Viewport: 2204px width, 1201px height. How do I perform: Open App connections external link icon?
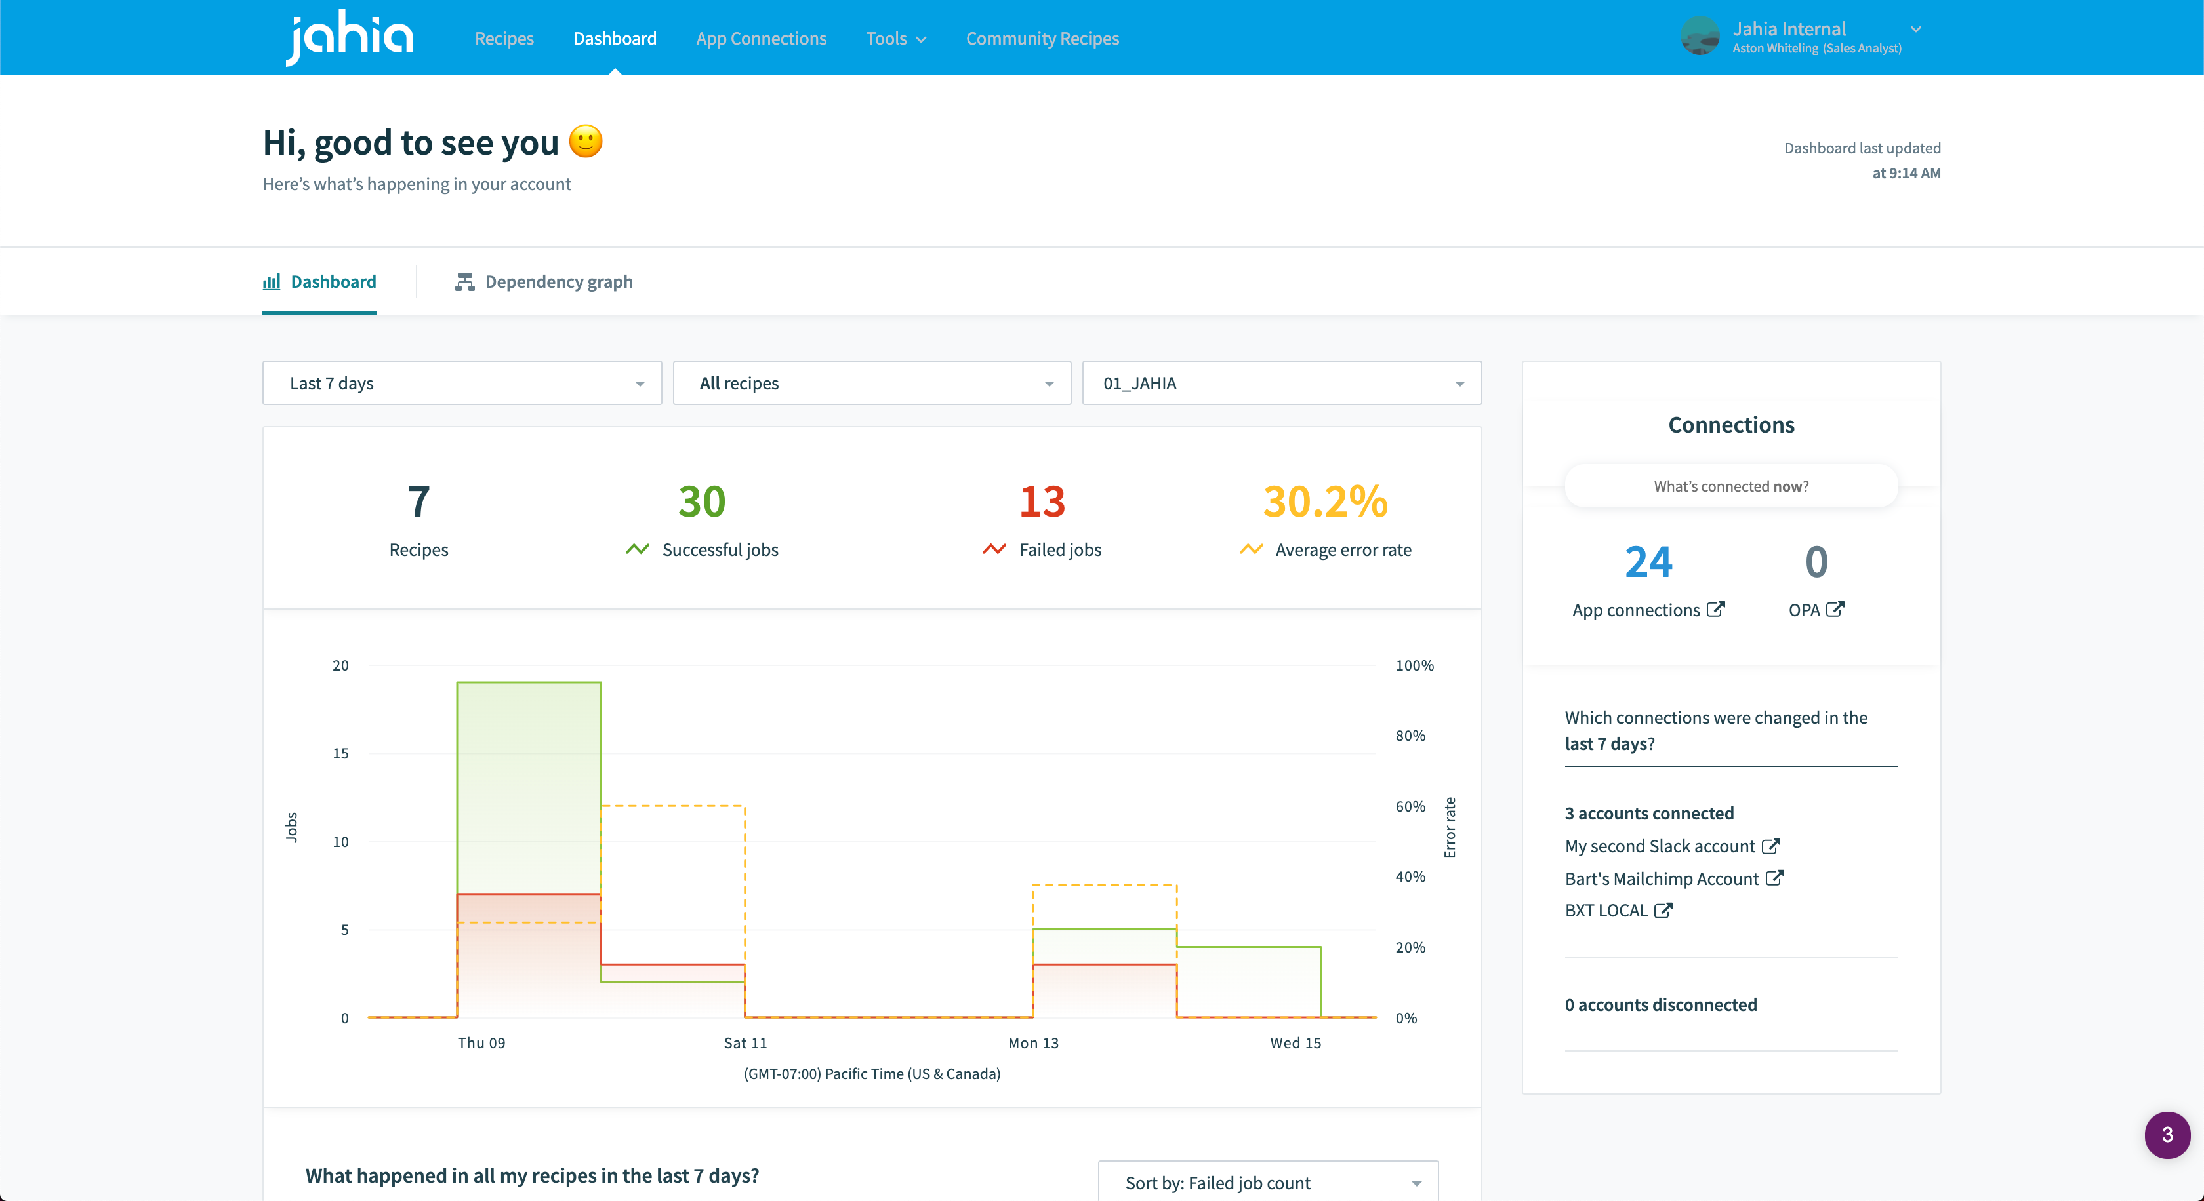point(1715,608)
